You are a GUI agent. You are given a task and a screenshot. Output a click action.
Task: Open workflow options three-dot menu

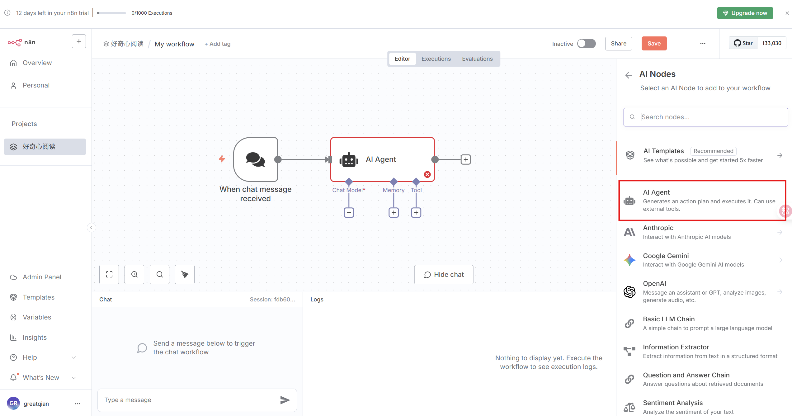pyautogui.click(x=703, y=44)
